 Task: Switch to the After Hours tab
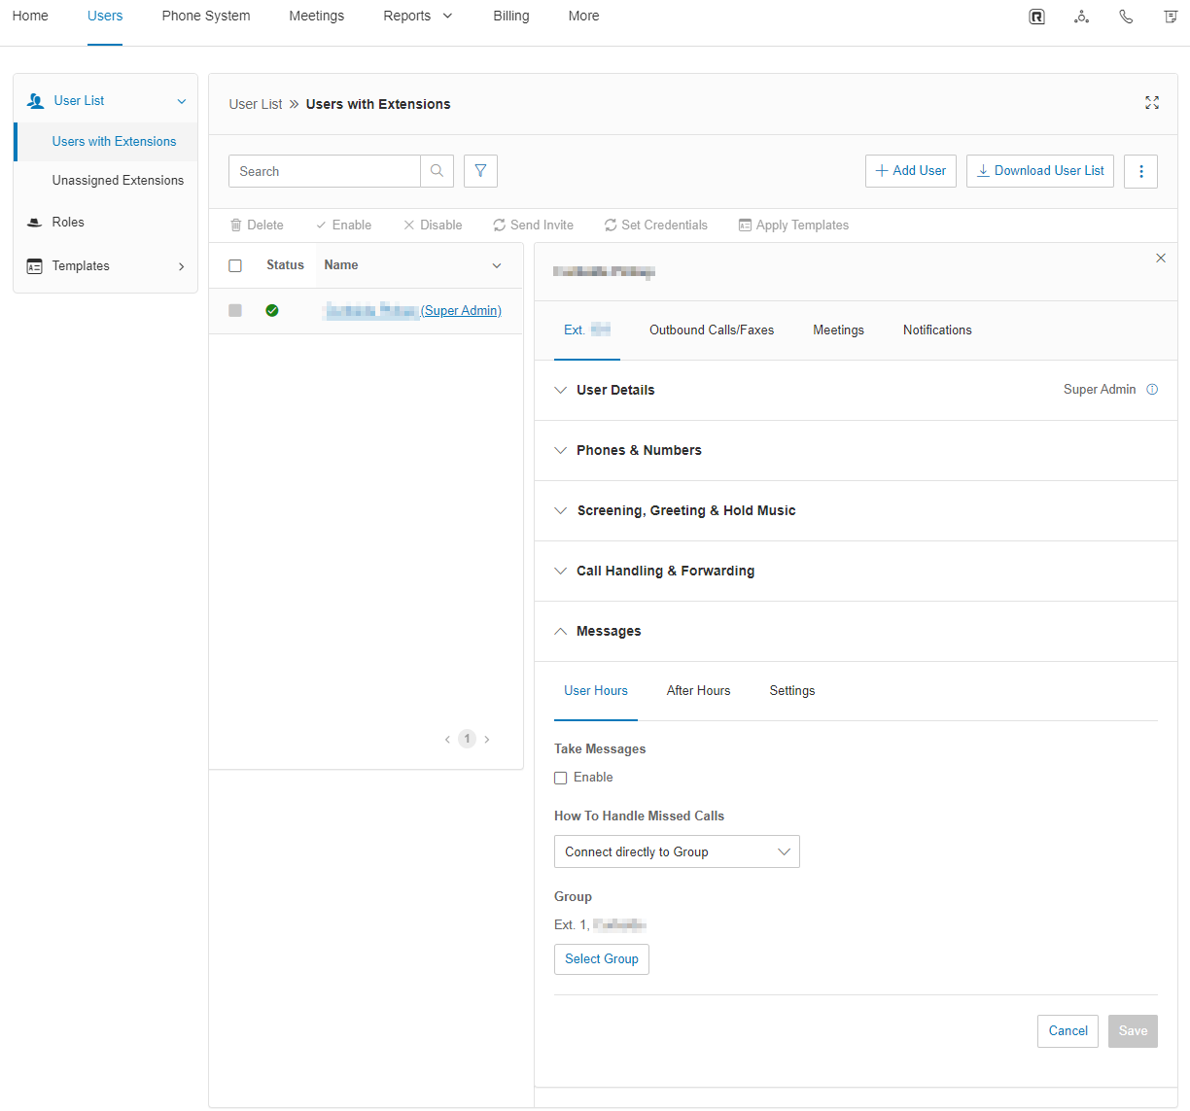coord(698,691)
